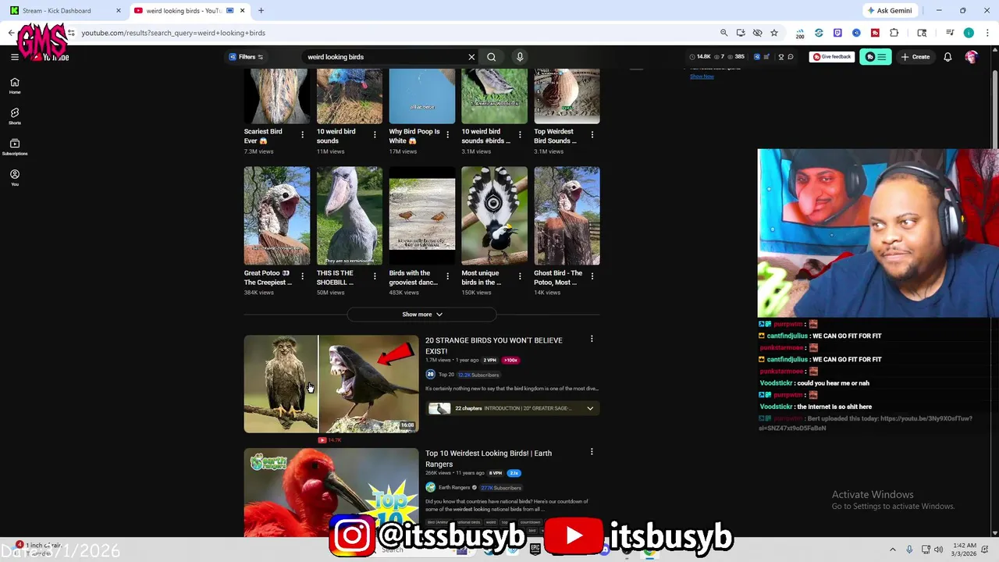Open YouTube notifications bell
The height and width of the screenshot is (562, 999).
click(947, 57)
